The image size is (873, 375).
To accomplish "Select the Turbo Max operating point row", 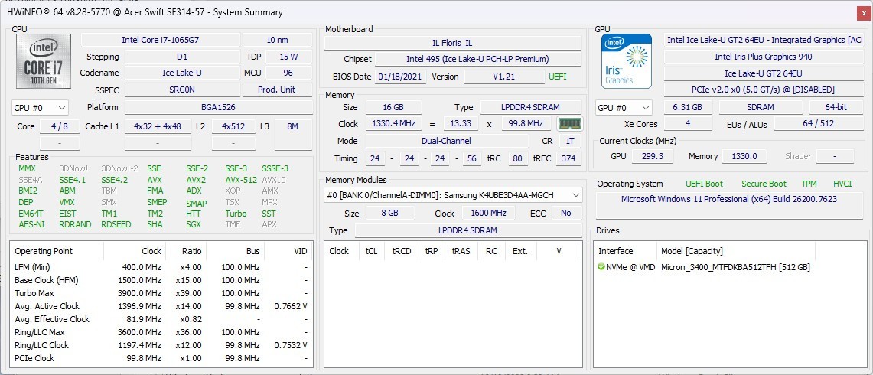I will tap(161, 293).
